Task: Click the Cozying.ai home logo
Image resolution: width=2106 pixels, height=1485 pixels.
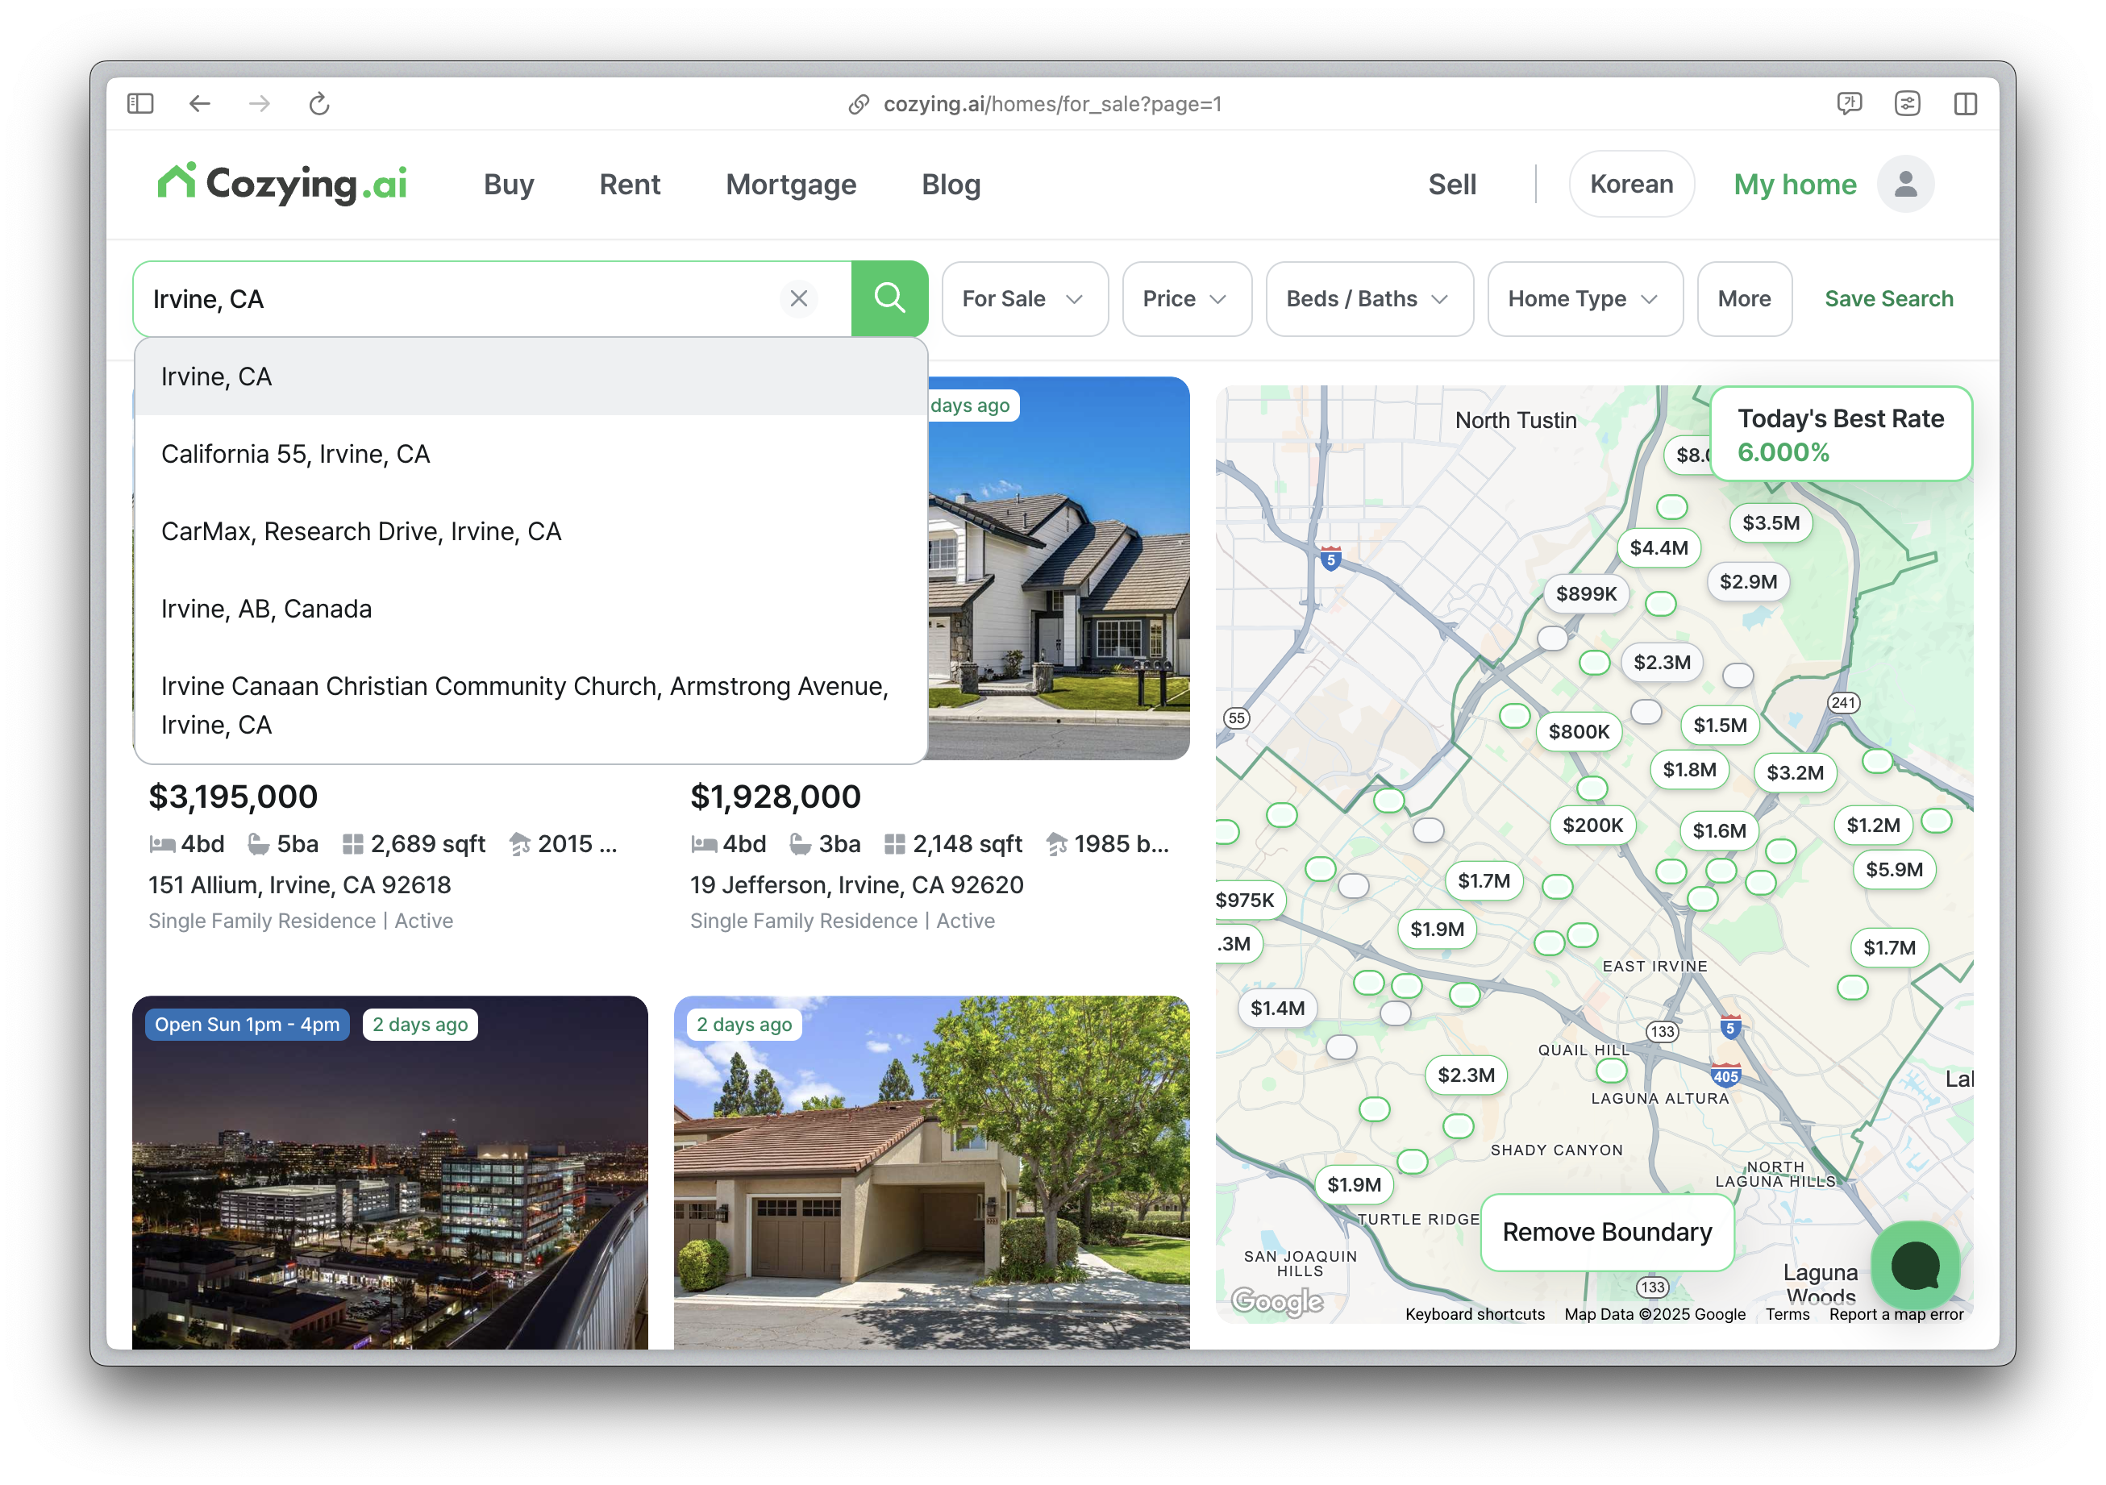Action: (282, 184)
